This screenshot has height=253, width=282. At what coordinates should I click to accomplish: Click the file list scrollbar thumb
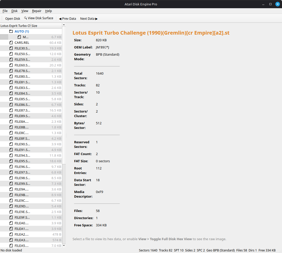click(64, 95)
